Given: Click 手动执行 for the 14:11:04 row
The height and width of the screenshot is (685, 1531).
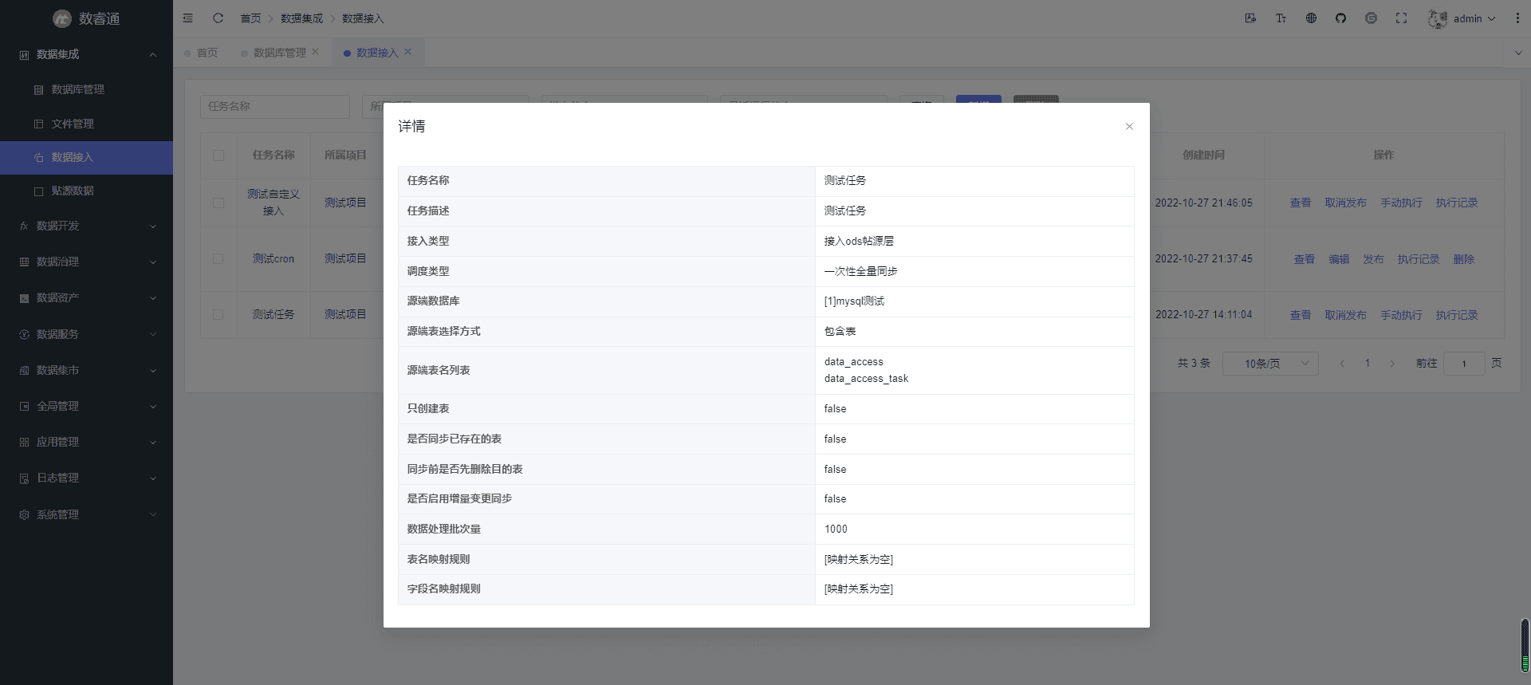Looking at the screenshot, I should [1402, 315].
